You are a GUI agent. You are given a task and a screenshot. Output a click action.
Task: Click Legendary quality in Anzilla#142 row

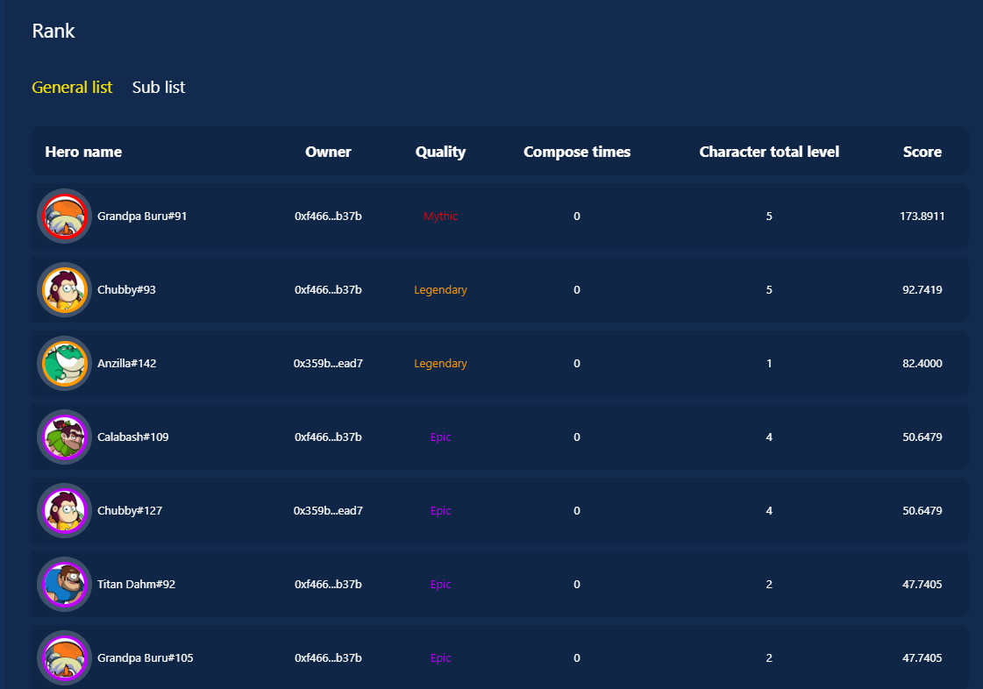441,364
